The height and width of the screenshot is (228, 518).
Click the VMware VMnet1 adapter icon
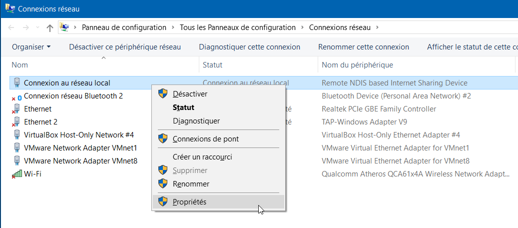[x=16, y=148]
